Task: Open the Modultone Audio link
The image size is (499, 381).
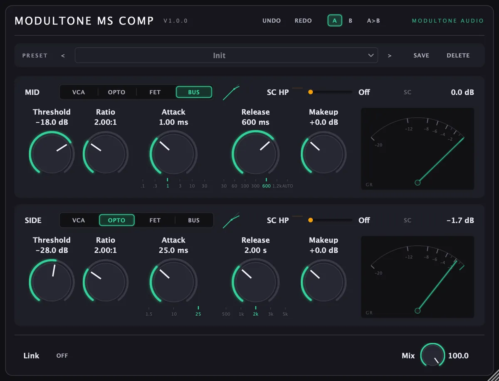Action: point(448,20)
